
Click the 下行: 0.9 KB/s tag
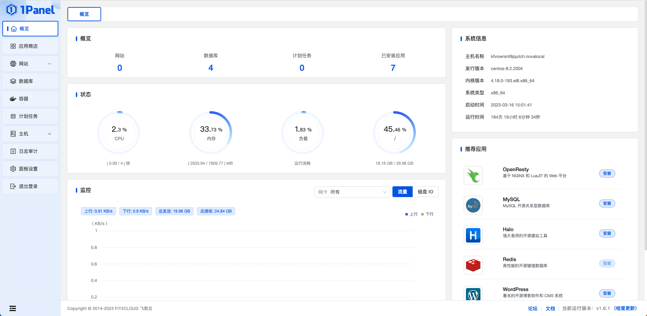click(136, 211)
